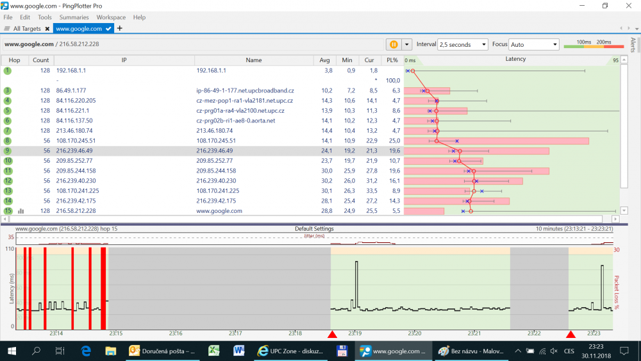Click hop 11 green circle icon
Viewport: 641px width, 361px height.
click(7, 171)
